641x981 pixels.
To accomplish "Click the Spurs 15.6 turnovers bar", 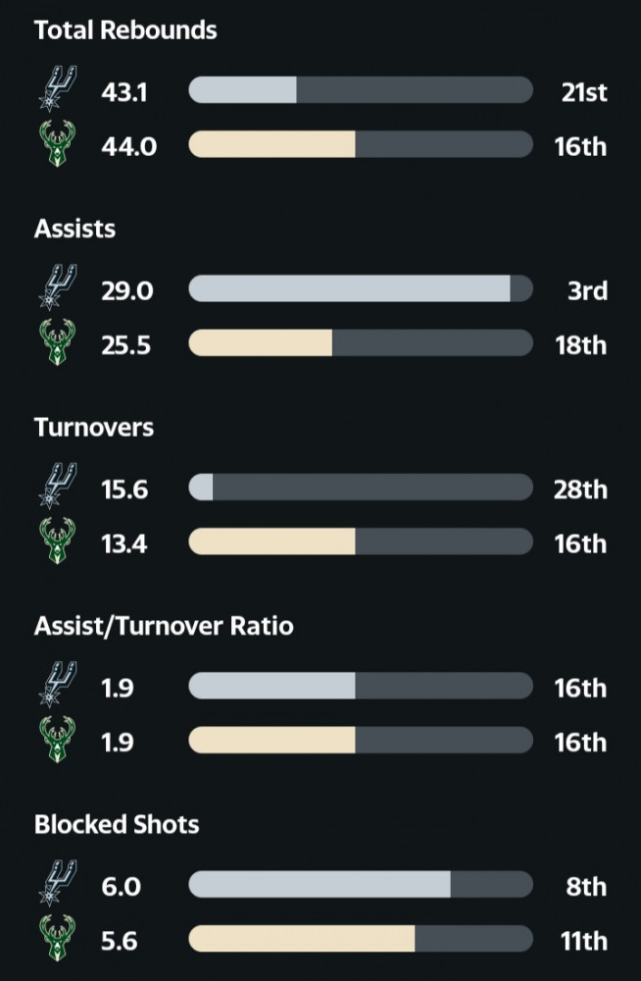I will pos(360,488).
